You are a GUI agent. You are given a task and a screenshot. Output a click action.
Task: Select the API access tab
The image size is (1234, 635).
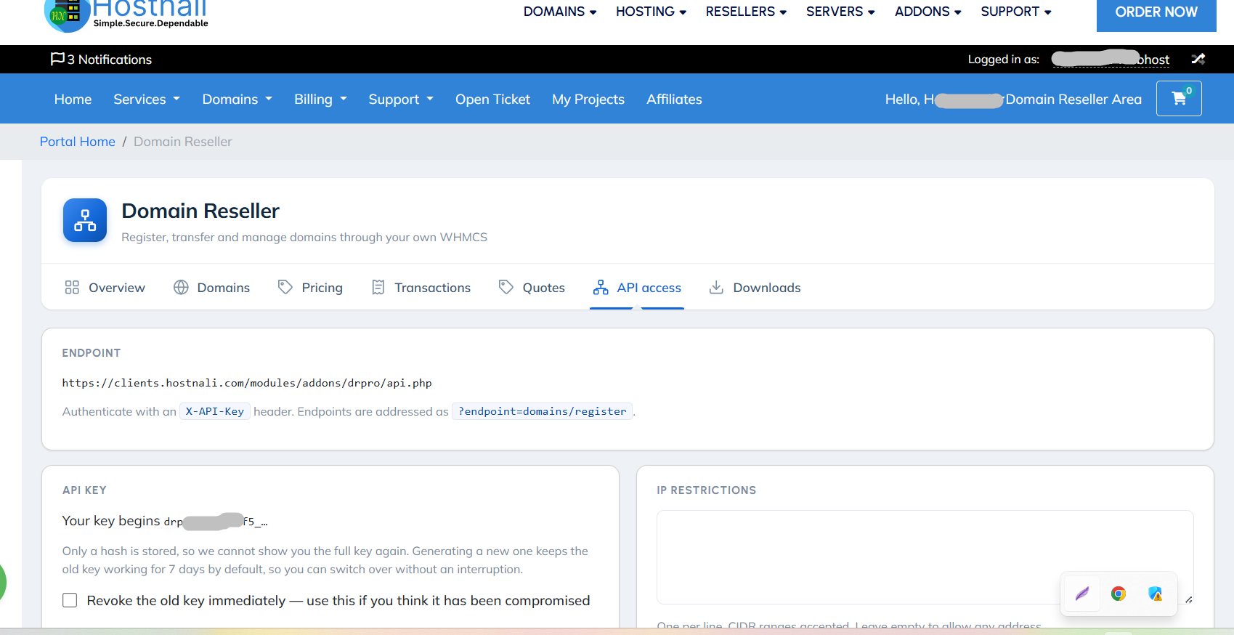click(x=637, y=288)
